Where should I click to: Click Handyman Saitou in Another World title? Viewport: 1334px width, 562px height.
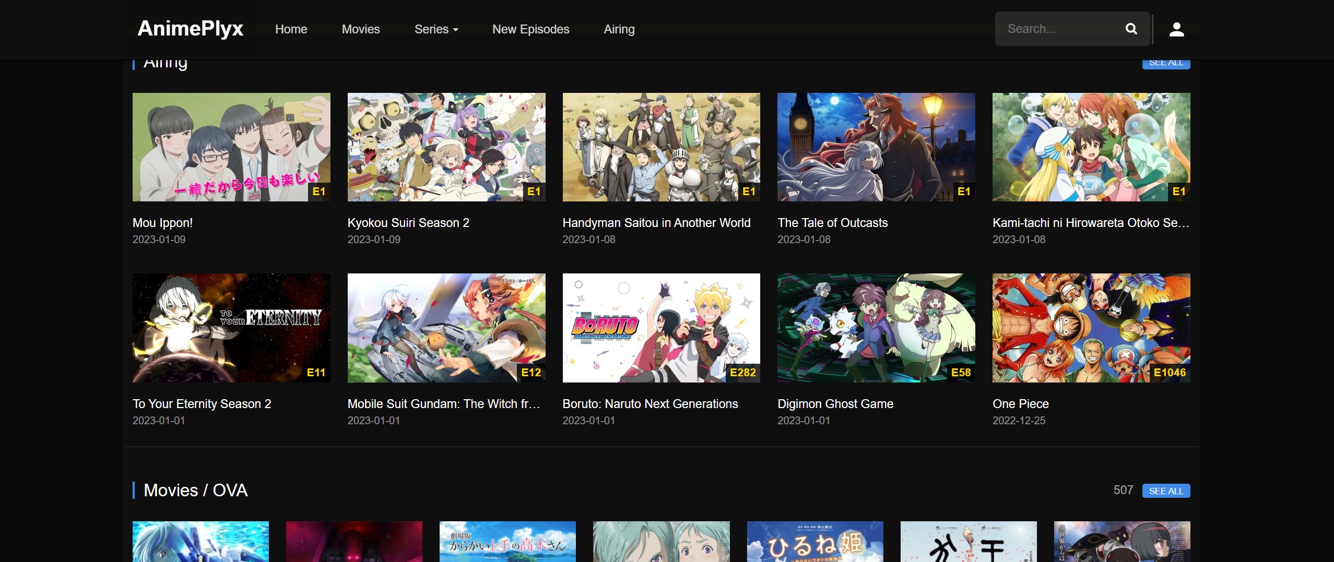(x=656, y=223)
